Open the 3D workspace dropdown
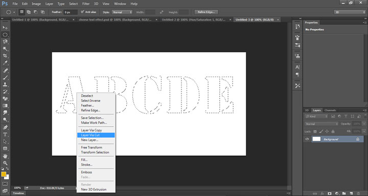 (x=350, y=12)
